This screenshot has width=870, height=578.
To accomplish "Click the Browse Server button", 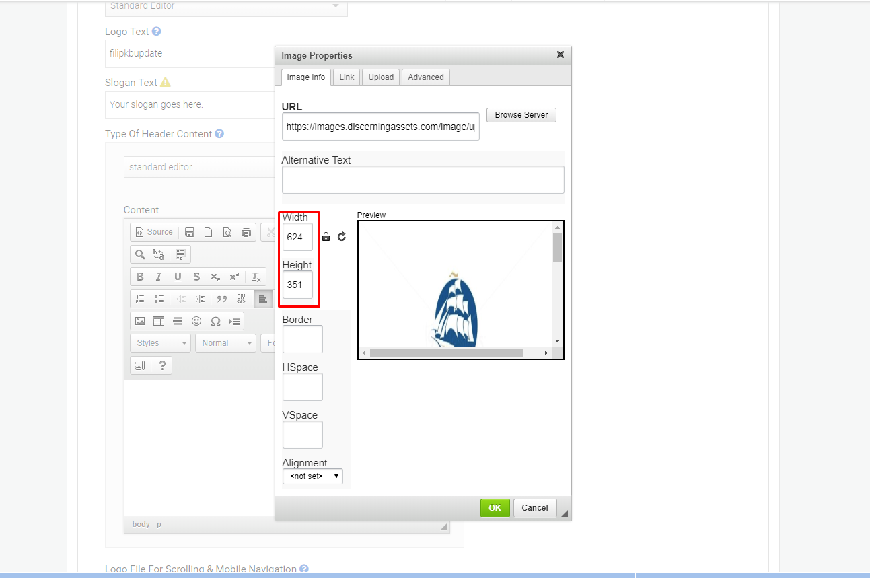I will click(x=521, y=114).
